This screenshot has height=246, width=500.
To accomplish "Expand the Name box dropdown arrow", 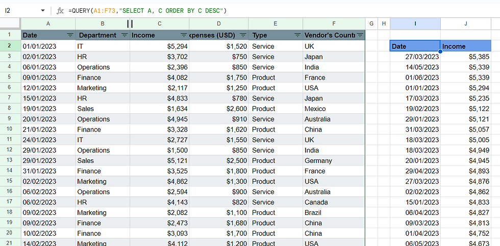I will [42, 10].
